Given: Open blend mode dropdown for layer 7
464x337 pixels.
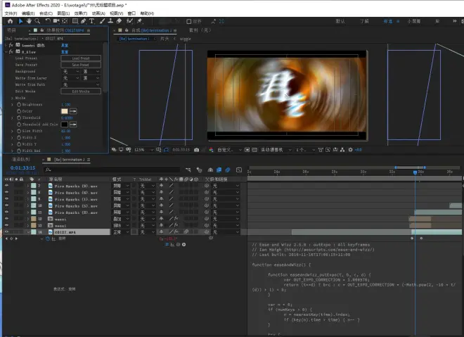Looking at the screenshot, I should coord(120,186).
